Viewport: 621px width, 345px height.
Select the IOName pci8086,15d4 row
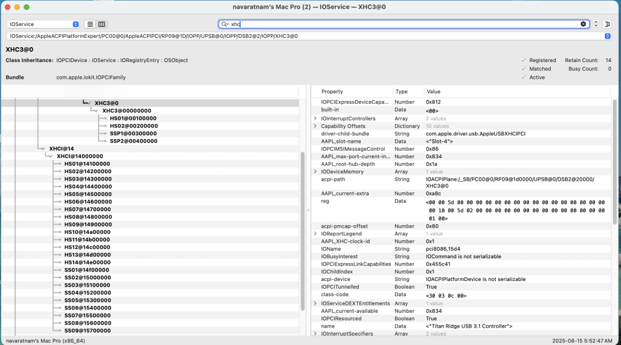pos(461,249)
